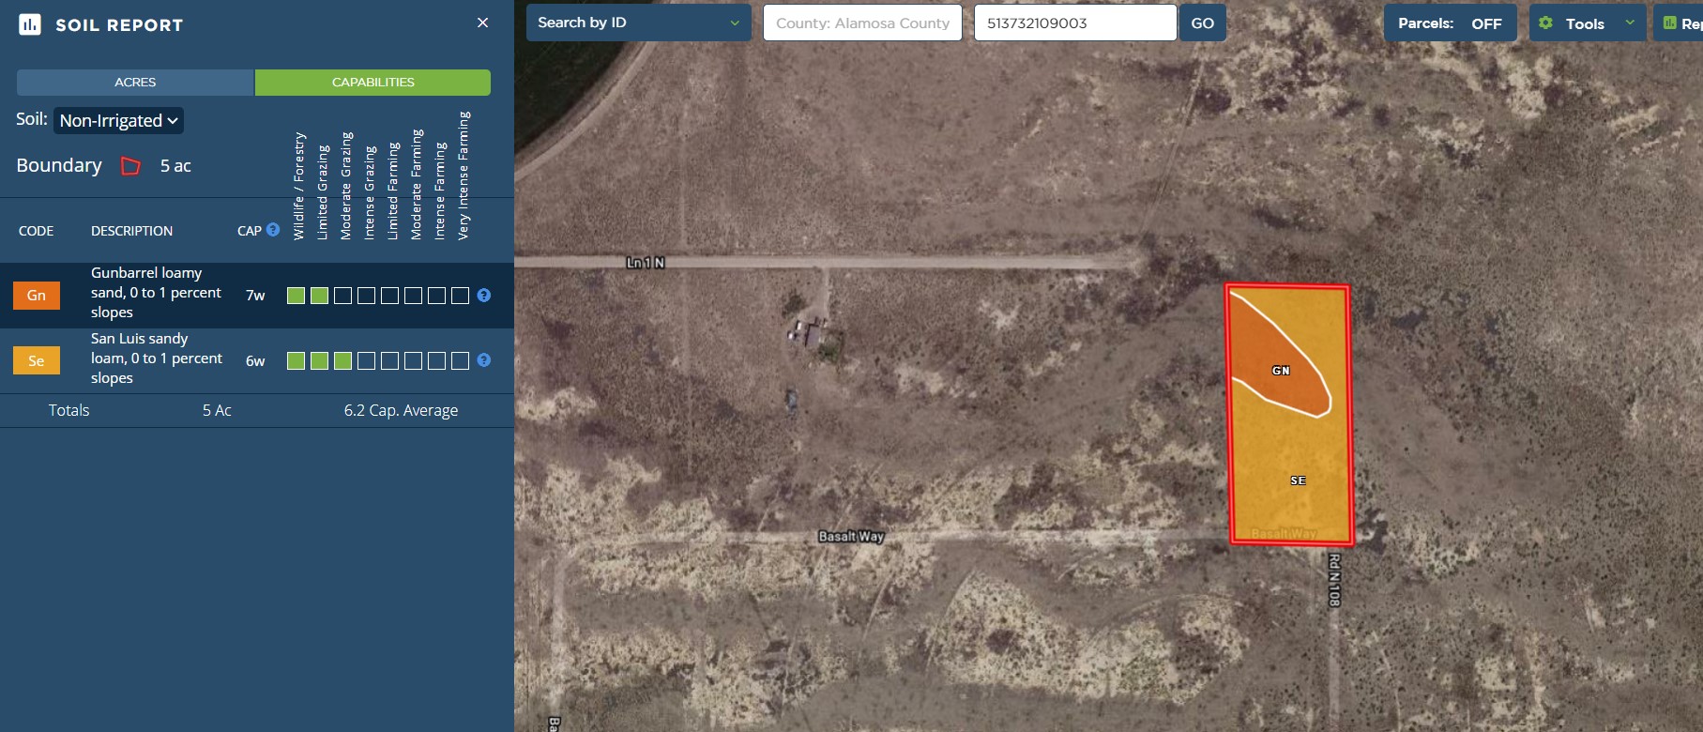The width and height of the screenshot is (1703, 732).
Task: Open help icon for Gunbarrel loamy sand row
Action: (x=484, y=296)
